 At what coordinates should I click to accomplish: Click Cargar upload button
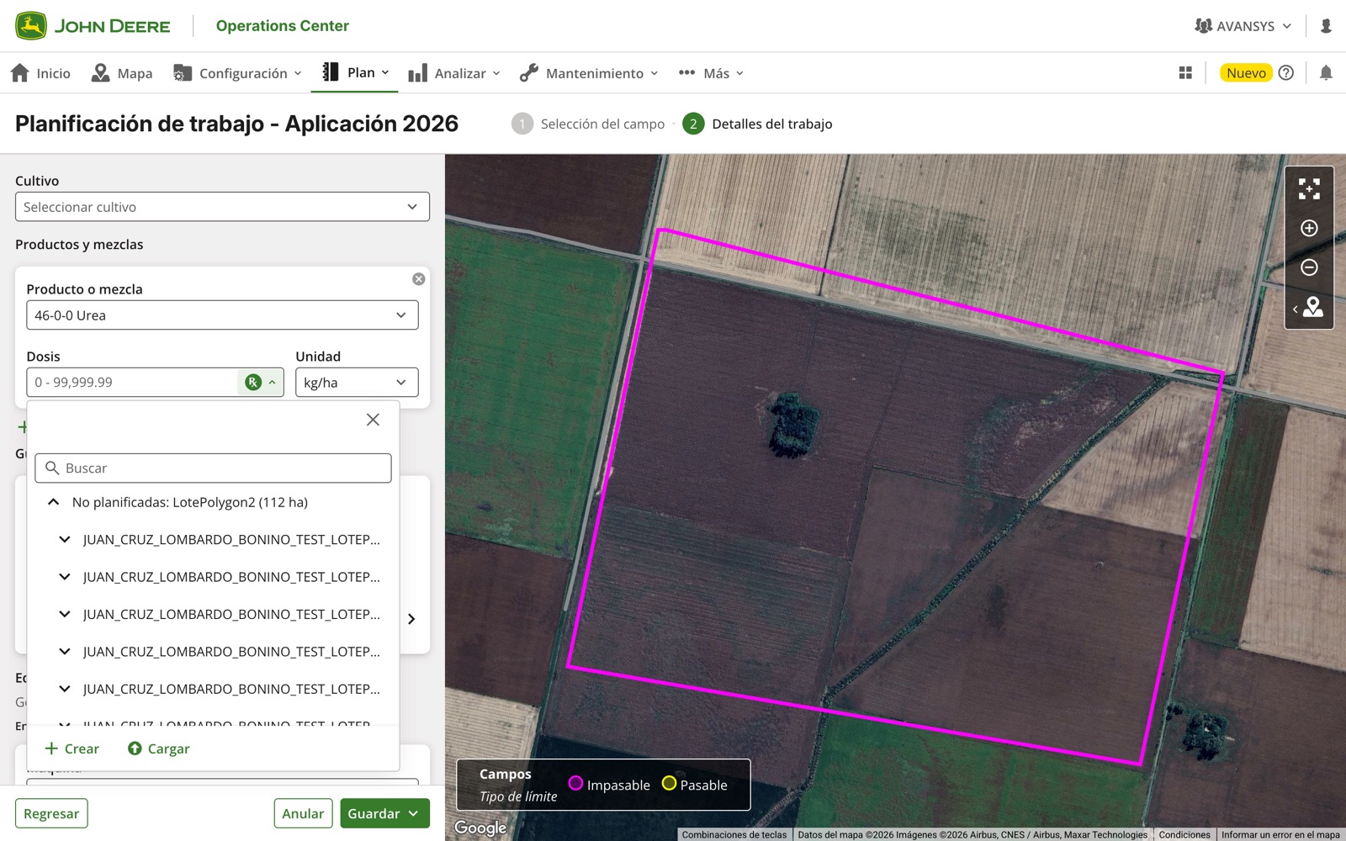pyautogui.click(x=158, y=748)
